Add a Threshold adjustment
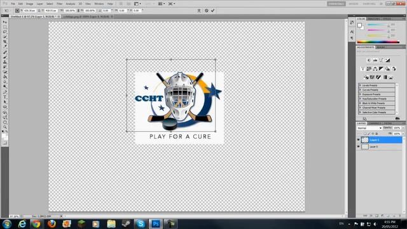This screenshot has height=229, width=407. click(378, 78)
